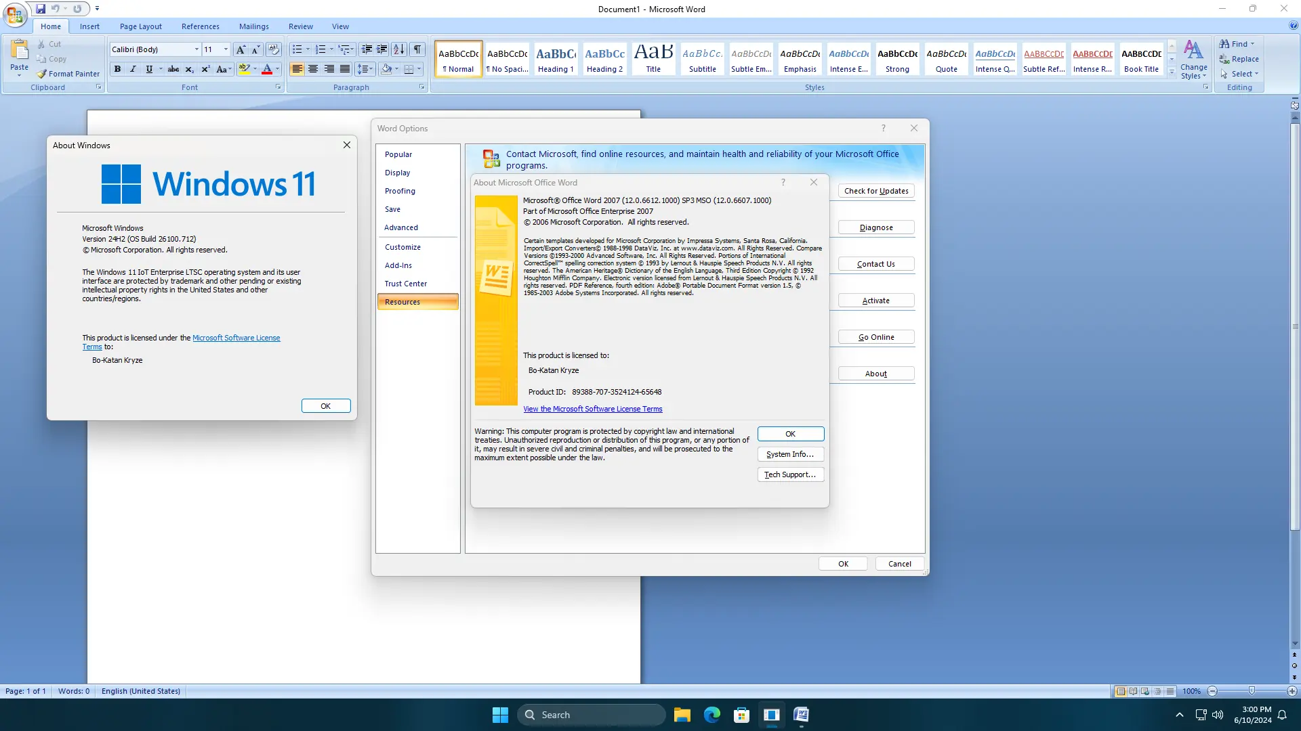Click the font color red swatch

click(267, 69)
